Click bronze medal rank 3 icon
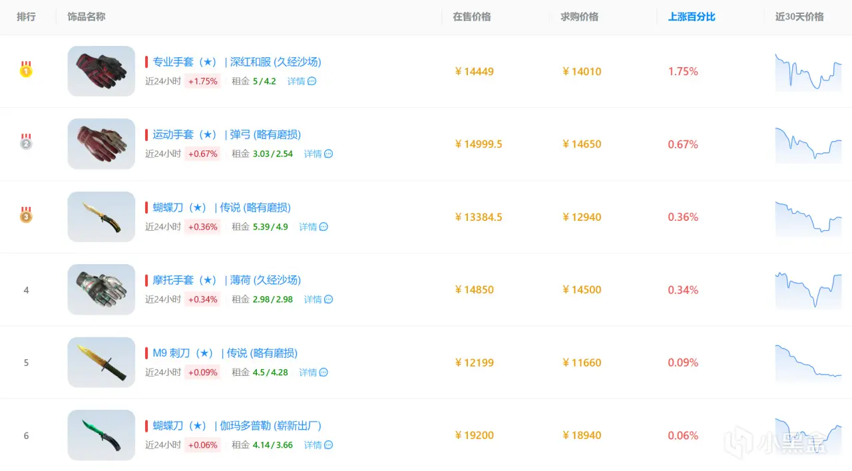Screen dimensions: 852x471 (x=26, y=214)
